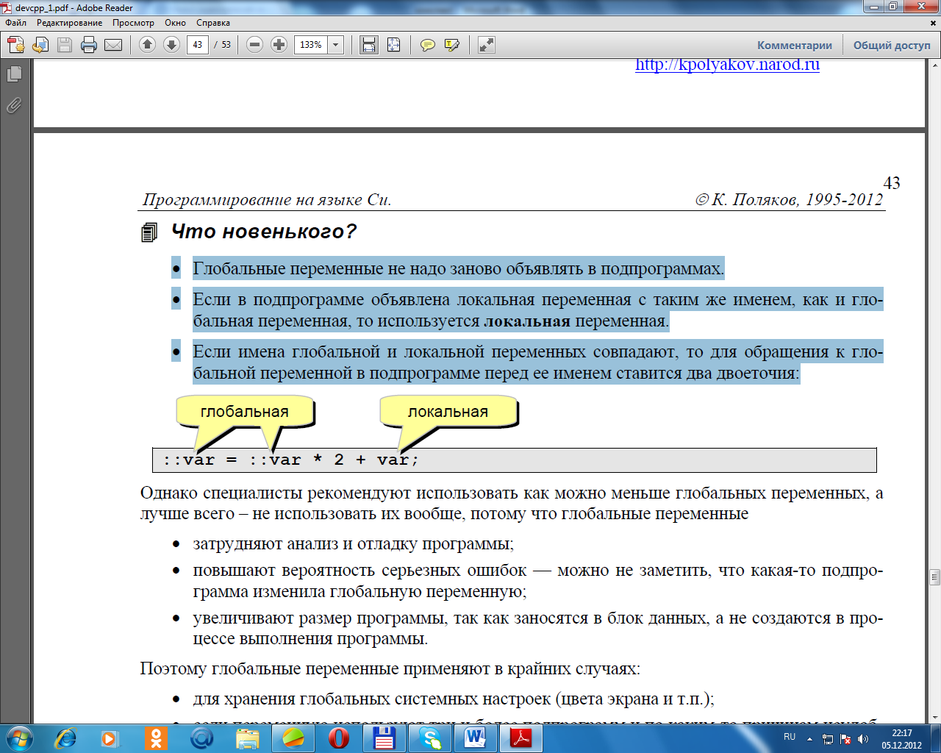Zoom in with the plus button
This screenshot has height=753, width=941.
(x=279, y=45)
